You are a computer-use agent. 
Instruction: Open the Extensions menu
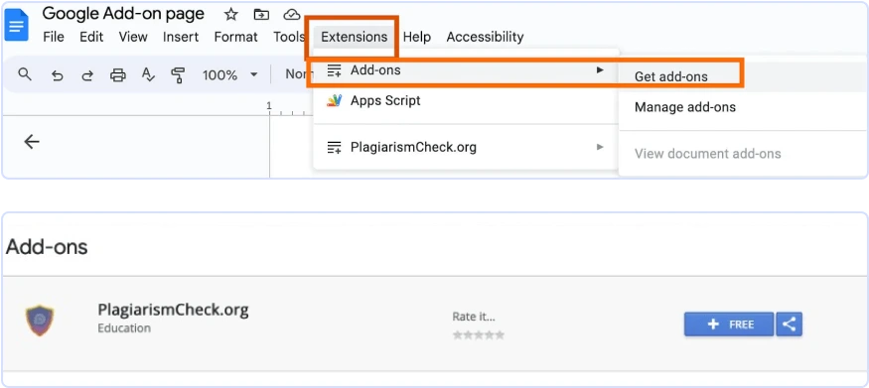[x=355, y=37]
